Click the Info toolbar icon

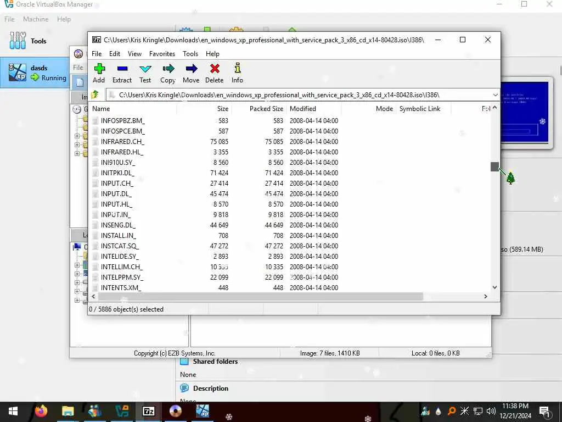(x=237, y=73)
